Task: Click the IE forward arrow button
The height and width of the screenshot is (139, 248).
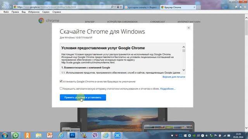Action: (10, 7)
